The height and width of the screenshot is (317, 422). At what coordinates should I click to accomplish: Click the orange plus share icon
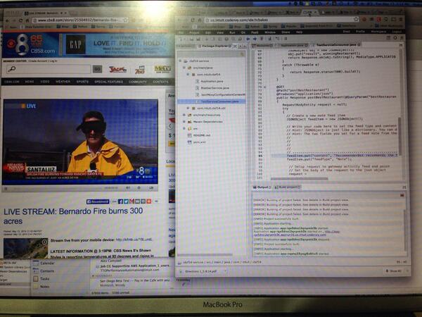(149, 201)
